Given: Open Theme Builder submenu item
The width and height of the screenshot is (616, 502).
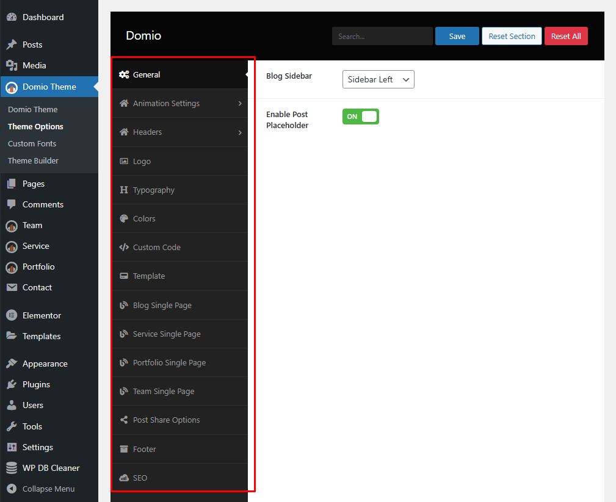Looking at the screenshot, I should [33, 160].
